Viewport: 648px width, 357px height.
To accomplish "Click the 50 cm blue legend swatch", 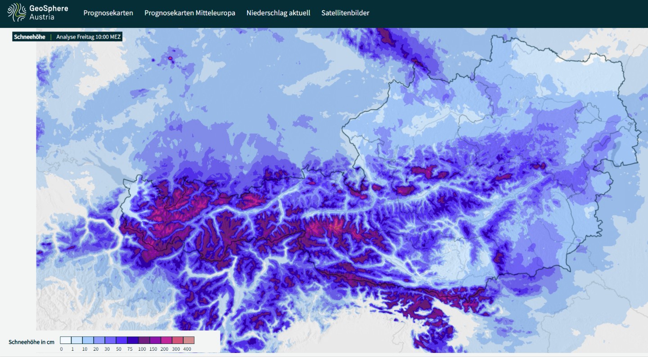I will click(121, 340).
